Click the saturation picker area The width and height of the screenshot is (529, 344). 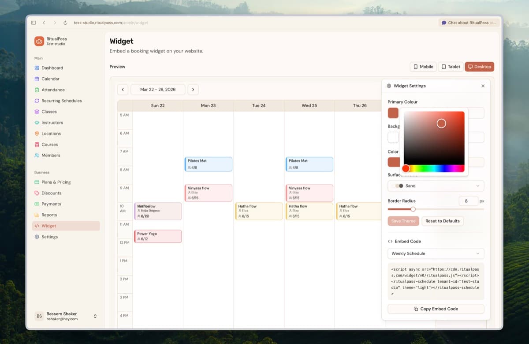[x=434, y=138]
